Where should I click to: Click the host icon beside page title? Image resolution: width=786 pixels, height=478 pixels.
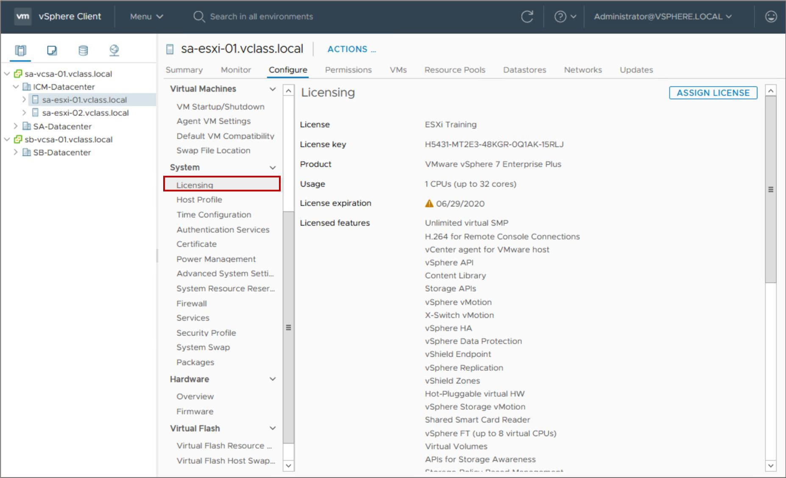(x=170, y=49)
